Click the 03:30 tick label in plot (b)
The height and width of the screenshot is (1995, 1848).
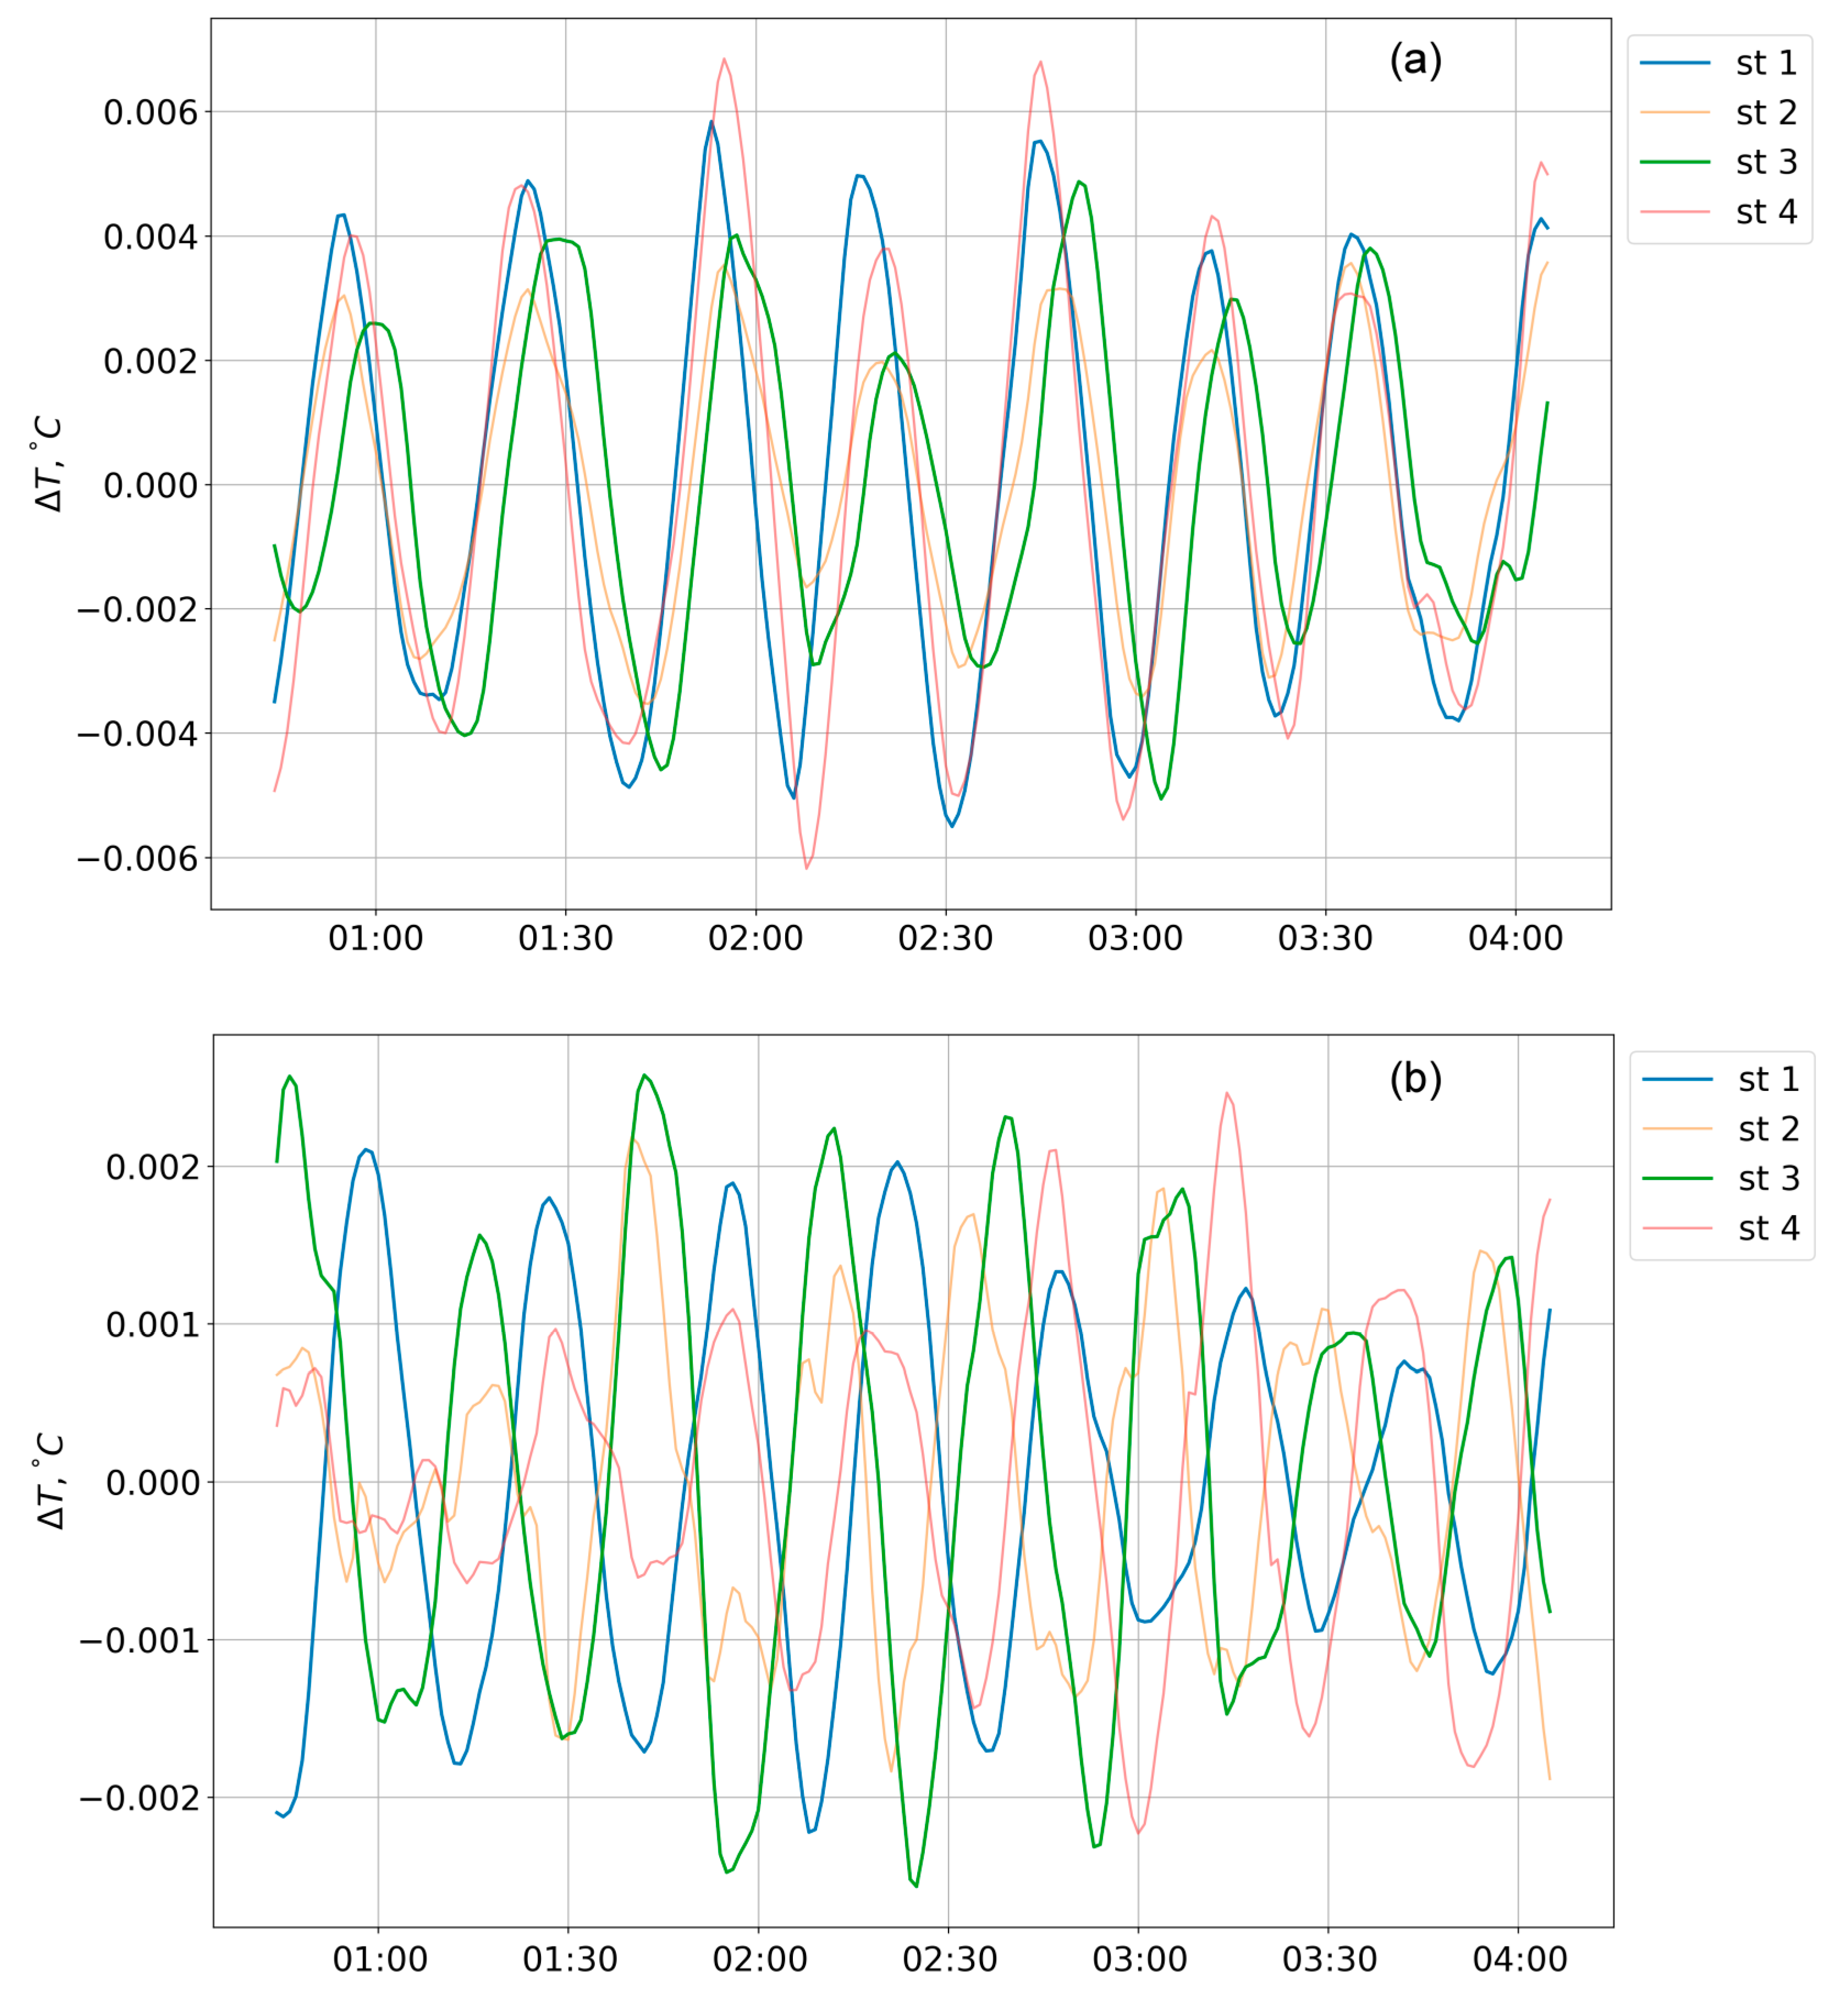click(x=1329, y=1958)
